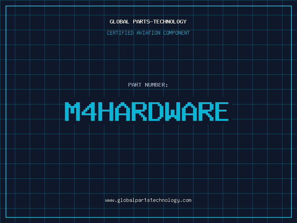Open the www.globalpartstechnology.com link
This screenshot has height=223, width=297.
148,200
